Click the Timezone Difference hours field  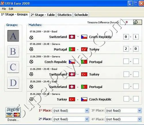(x=127, y=22)
